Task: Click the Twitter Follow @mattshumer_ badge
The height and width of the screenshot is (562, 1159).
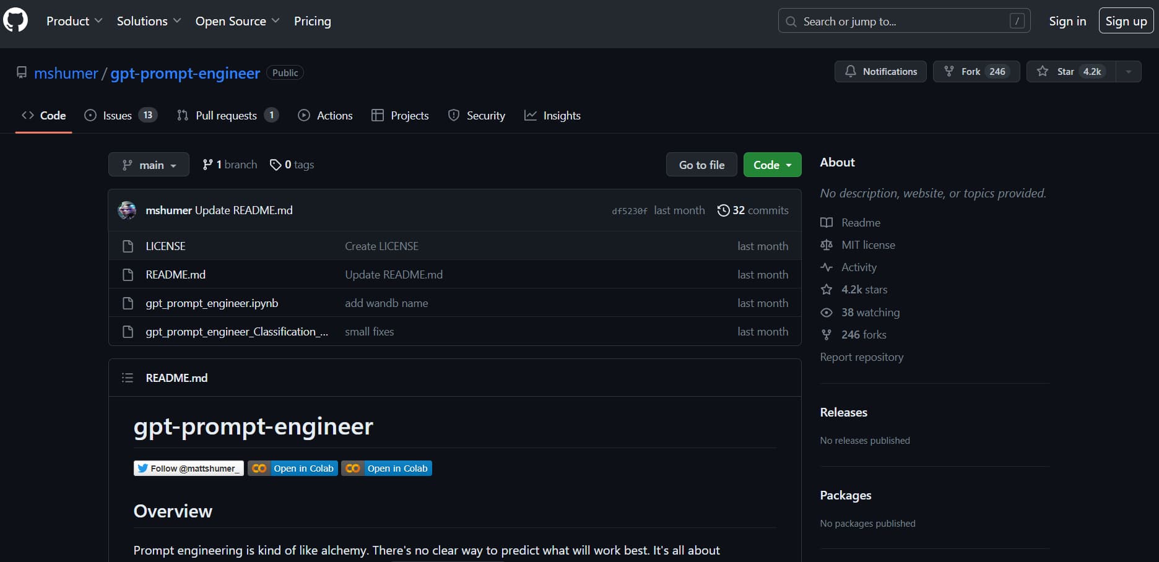Action: click(x=188, y=468)
